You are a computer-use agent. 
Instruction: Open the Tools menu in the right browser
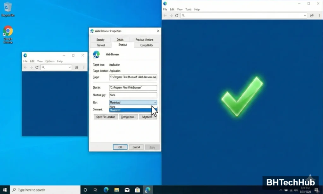(x=188, y=9)
